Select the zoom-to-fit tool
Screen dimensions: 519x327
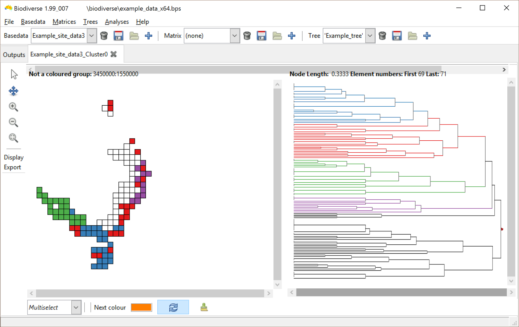pos(13,138)
